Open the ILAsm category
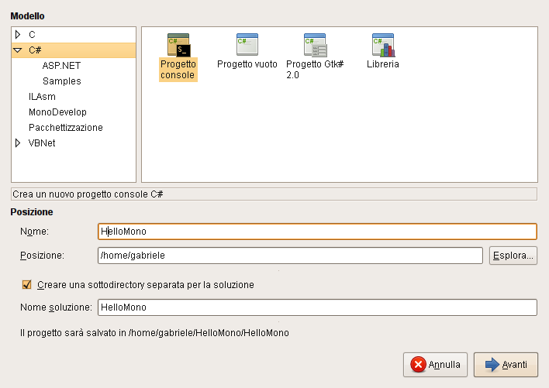 (x=42, y=97)
